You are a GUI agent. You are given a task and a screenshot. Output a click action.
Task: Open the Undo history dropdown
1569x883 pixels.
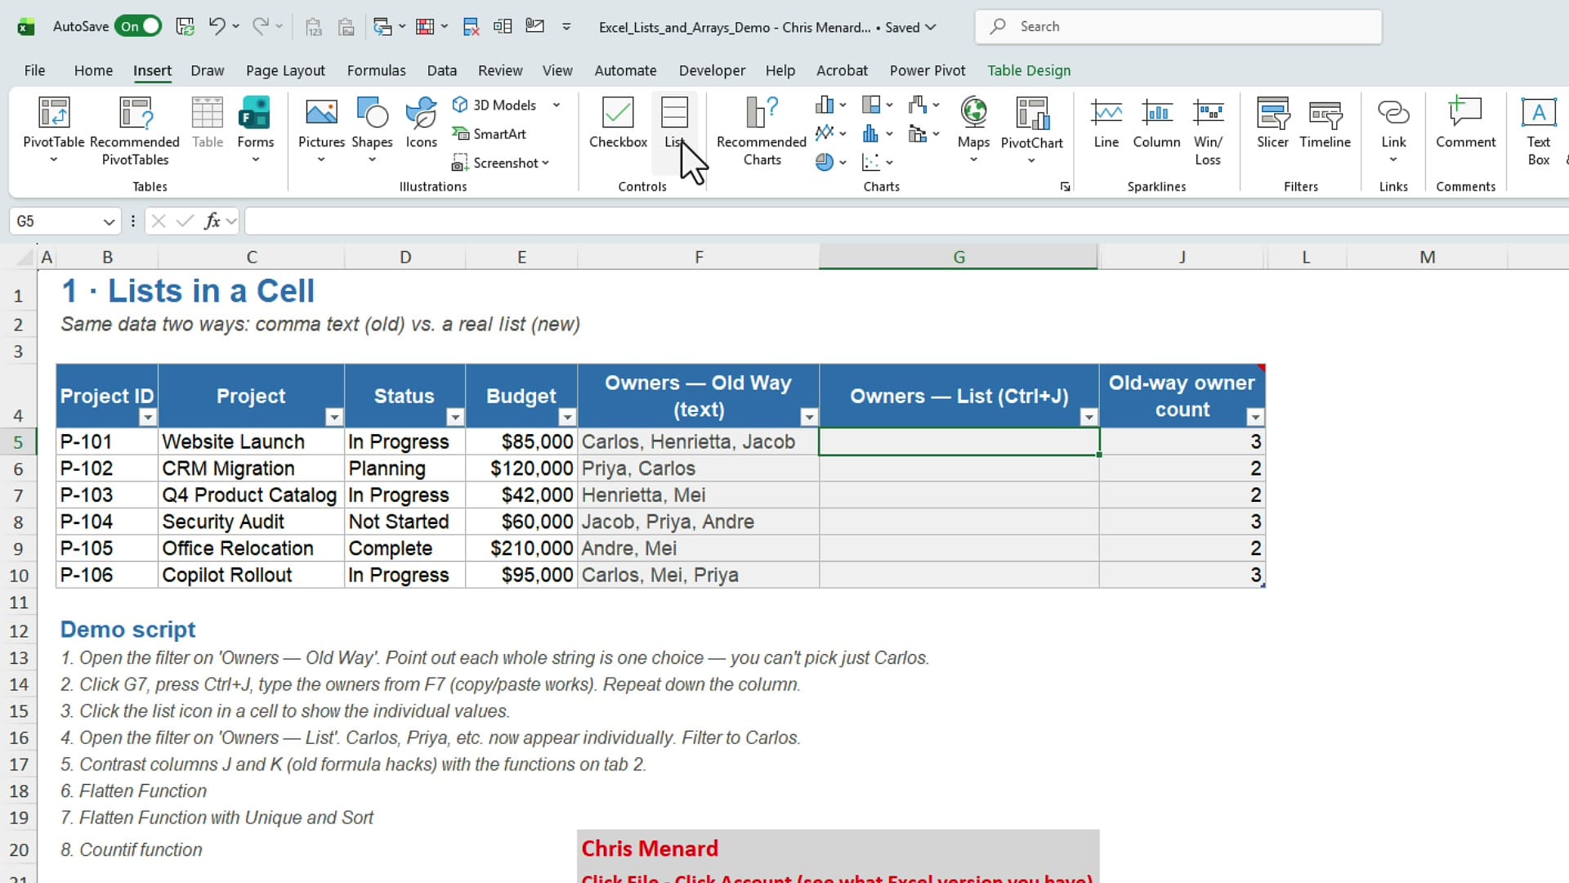236,26
